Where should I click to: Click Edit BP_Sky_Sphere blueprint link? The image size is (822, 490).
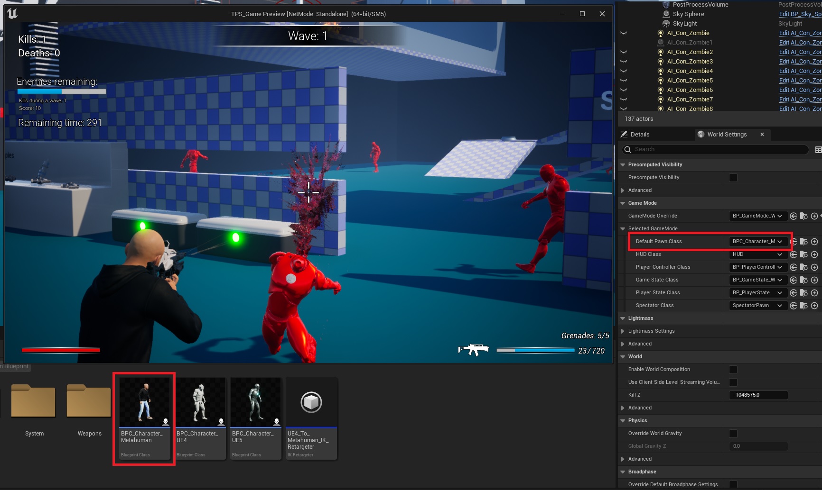pos(800,14)
